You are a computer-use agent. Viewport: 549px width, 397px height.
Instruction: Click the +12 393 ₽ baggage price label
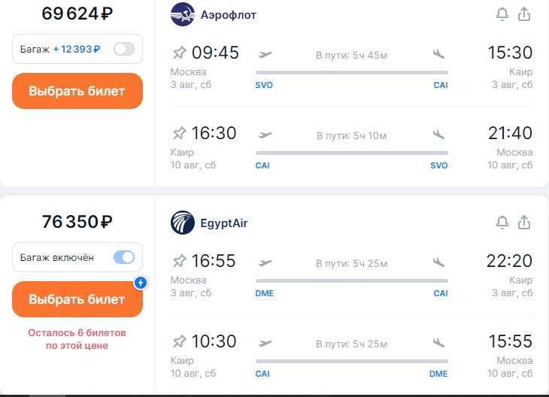coord(77,49)
